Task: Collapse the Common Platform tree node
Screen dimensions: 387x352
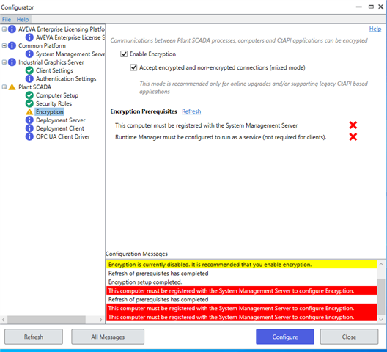Action: pos(4,45)
